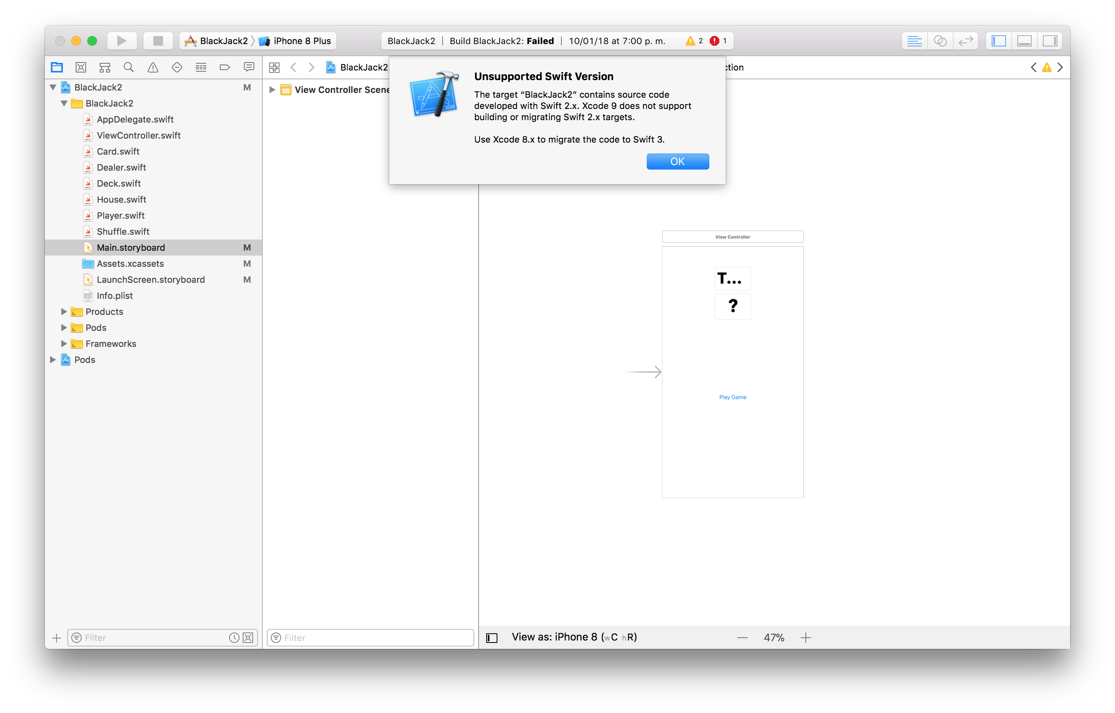Screen dimensions: 1115x713
Task: Collapse the BlackJack2 project root
Action: pyautogui.click(x=53, y=87)
